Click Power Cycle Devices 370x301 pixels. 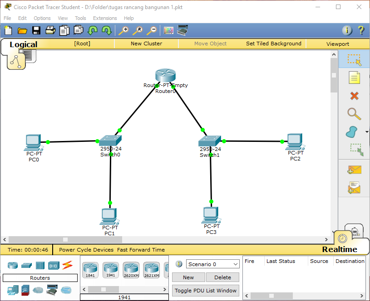86,250
